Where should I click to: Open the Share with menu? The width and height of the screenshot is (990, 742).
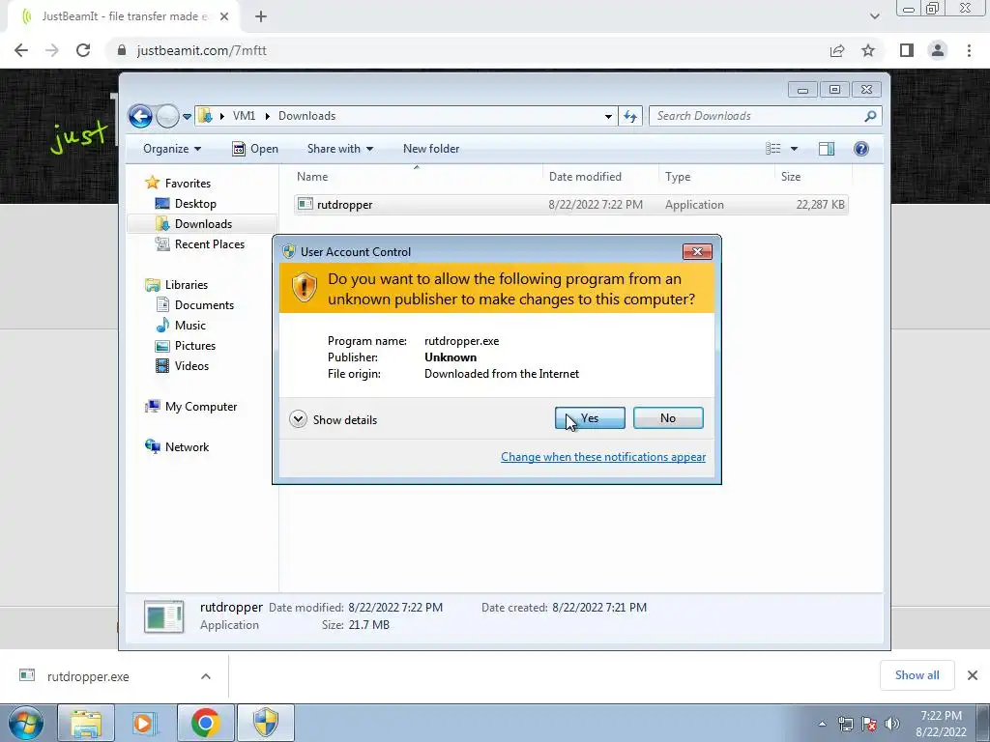[339, 149]
